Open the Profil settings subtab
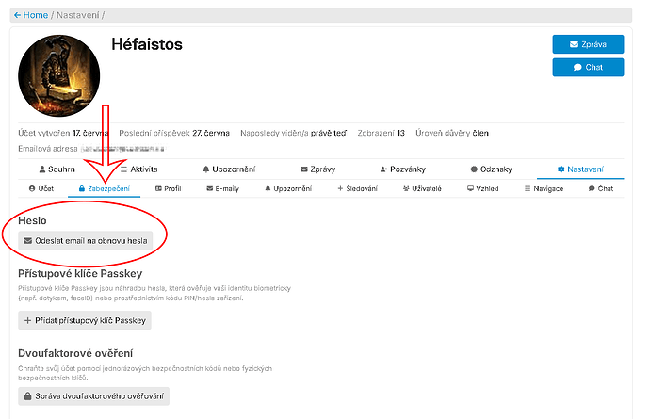Image resolution: width=650 pixels, height=419 pixels. coord(168,189)
